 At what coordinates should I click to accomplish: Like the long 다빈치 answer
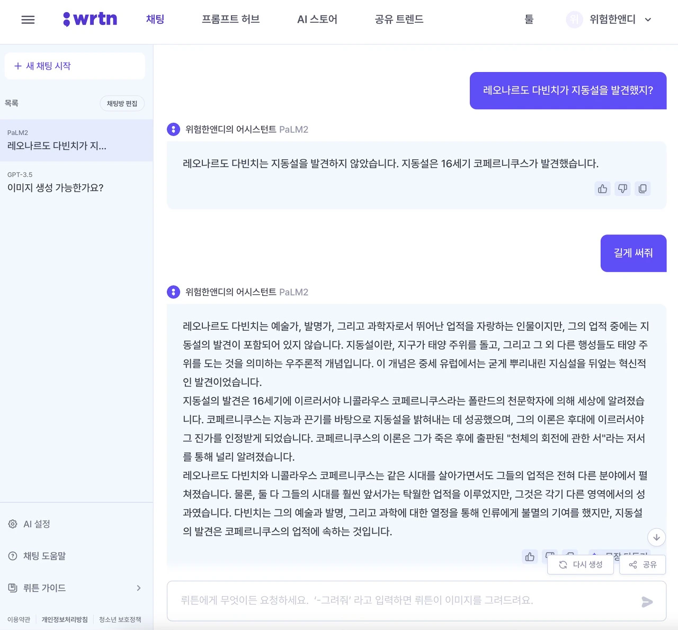[x=530, y=556]
